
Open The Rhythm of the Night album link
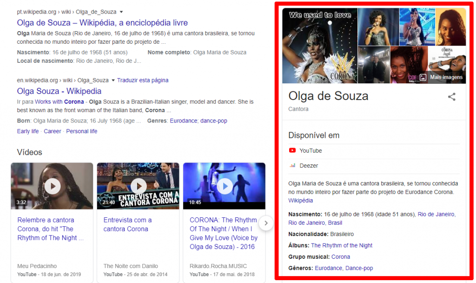(x=342, y=245)
